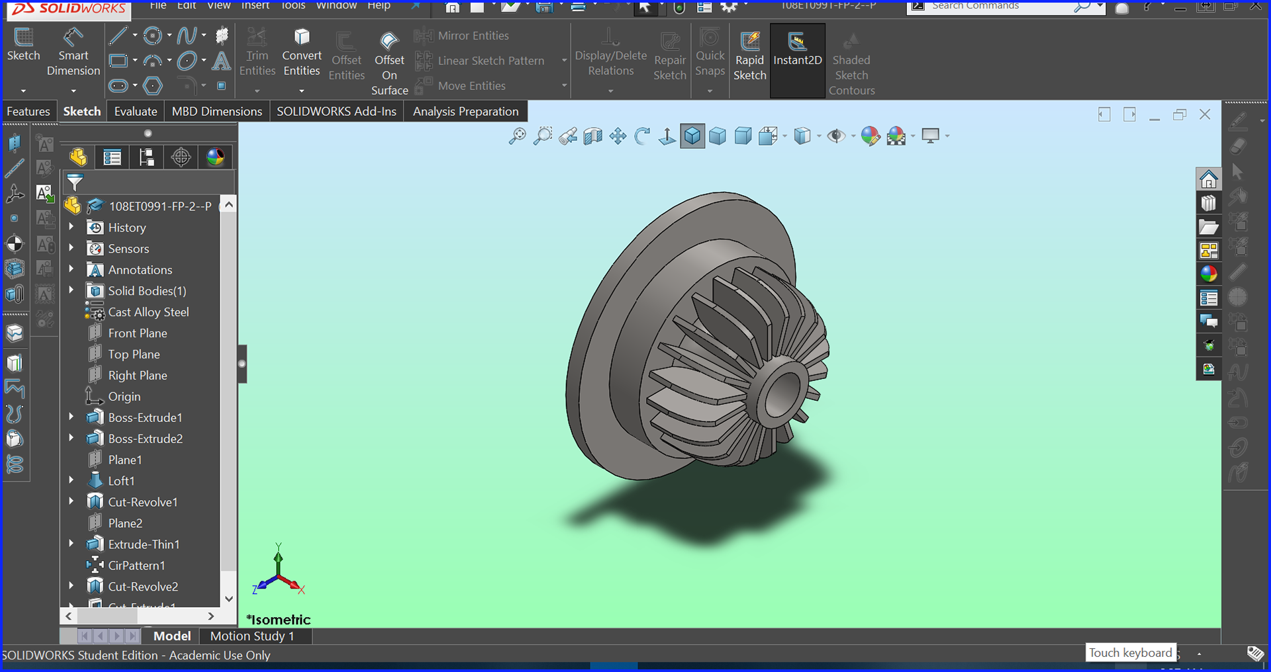
Task: Click Apply Scene icon
Action: (896, 136)
